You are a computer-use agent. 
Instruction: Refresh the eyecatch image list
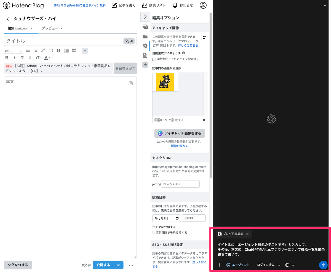pos(204,38)
